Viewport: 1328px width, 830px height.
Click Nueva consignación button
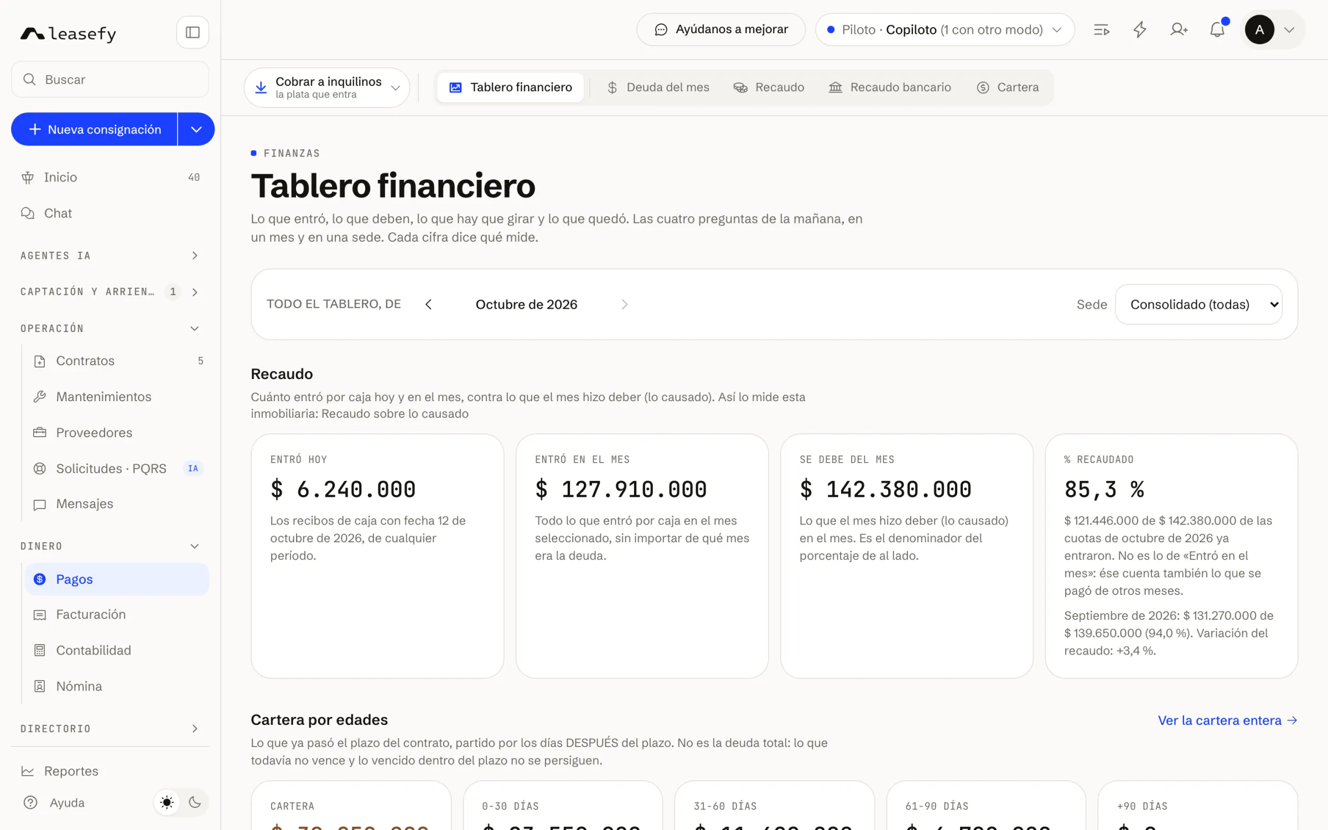(x=94, y=129)
